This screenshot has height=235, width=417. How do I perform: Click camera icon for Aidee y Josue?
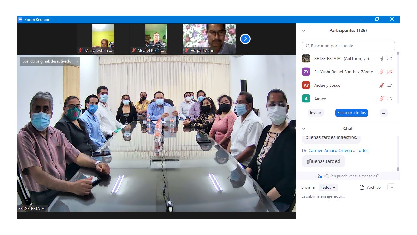click(390, 85)
